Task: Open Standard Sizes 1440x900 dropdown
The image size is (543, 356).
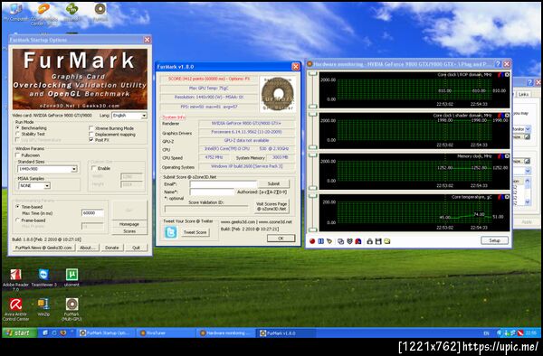Action: (x=47, y=169)
